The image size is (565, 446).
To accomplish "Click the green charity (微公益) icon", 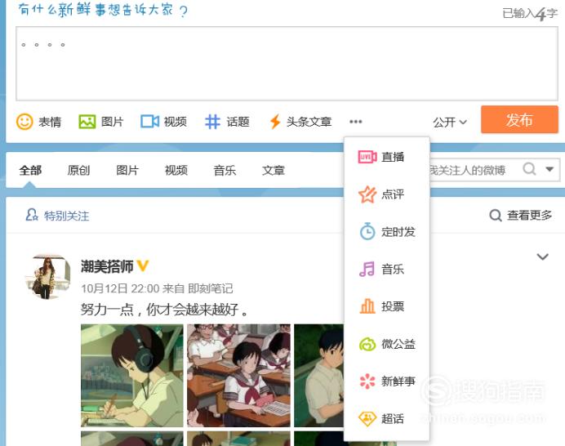I will 367,344.
